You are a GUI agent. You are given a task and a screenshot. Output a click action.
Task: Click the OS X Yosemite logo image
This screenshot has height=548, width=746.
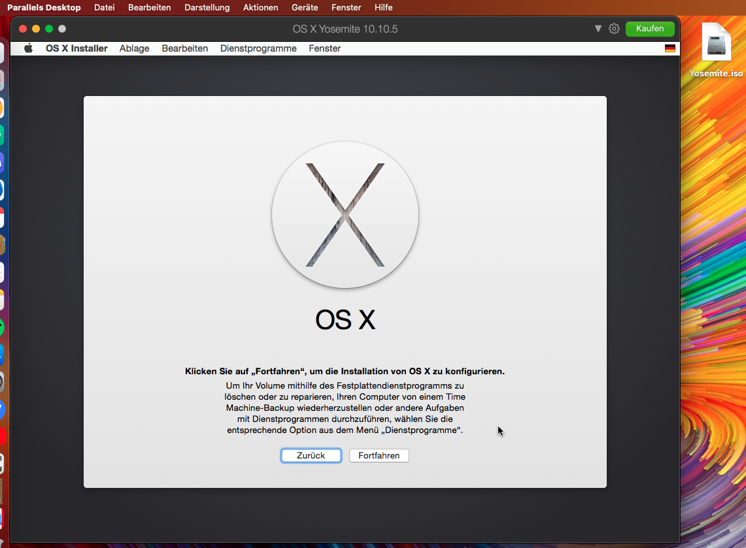(345, 215)
